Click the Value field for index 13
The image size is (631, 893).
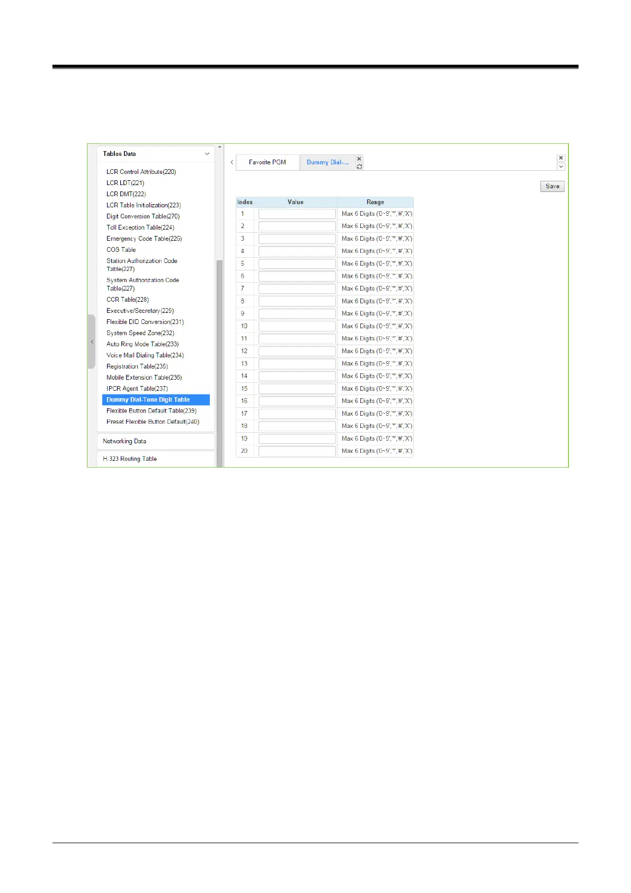click(297, 364)
